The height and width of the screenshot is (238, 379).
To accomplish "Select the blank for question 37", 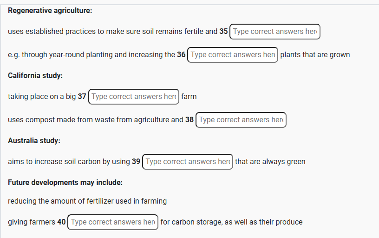I will coord(134,97).
